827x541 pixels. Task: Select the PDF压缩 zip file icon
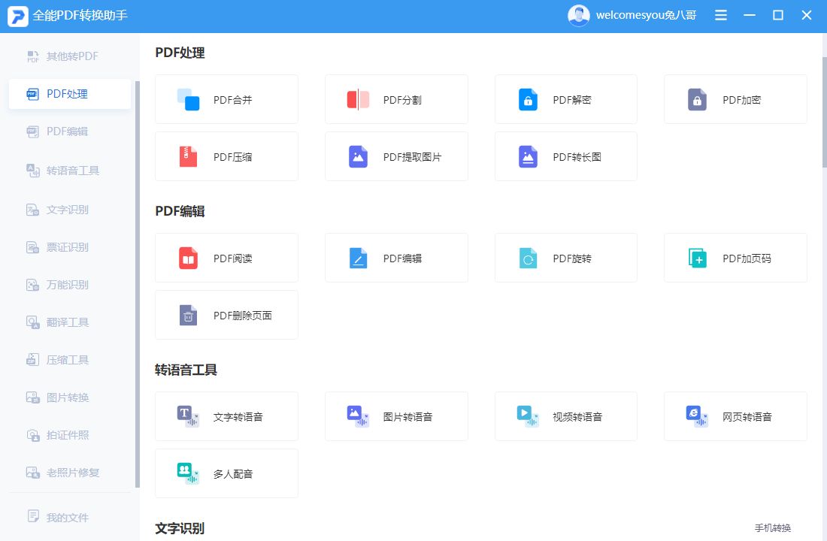(x=188, y=156)
